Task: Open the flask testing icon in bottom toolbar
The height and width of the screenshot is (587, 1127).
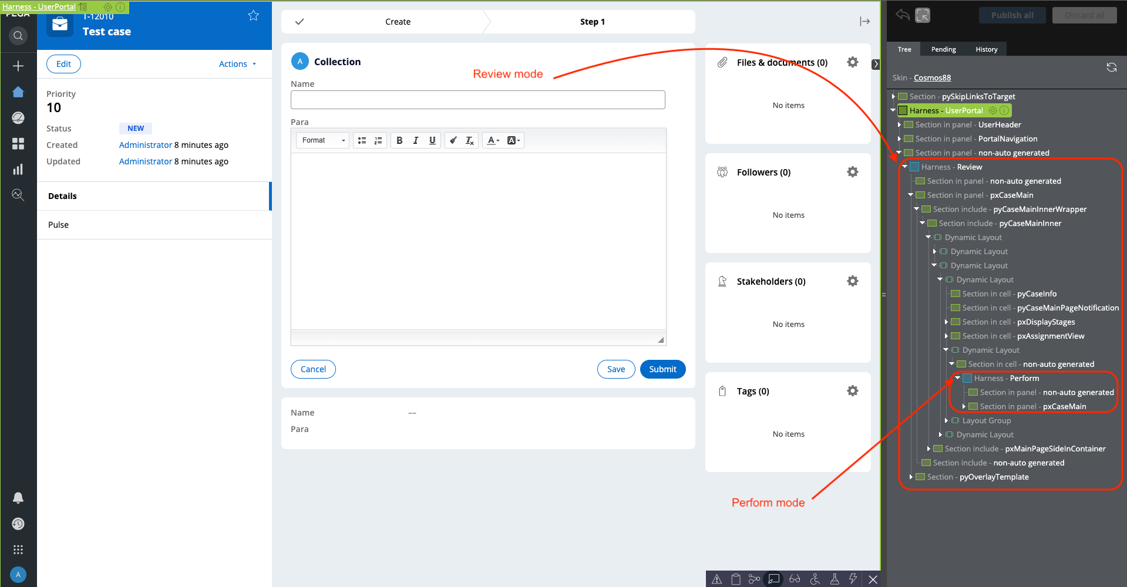Action: tap(835, 579)
